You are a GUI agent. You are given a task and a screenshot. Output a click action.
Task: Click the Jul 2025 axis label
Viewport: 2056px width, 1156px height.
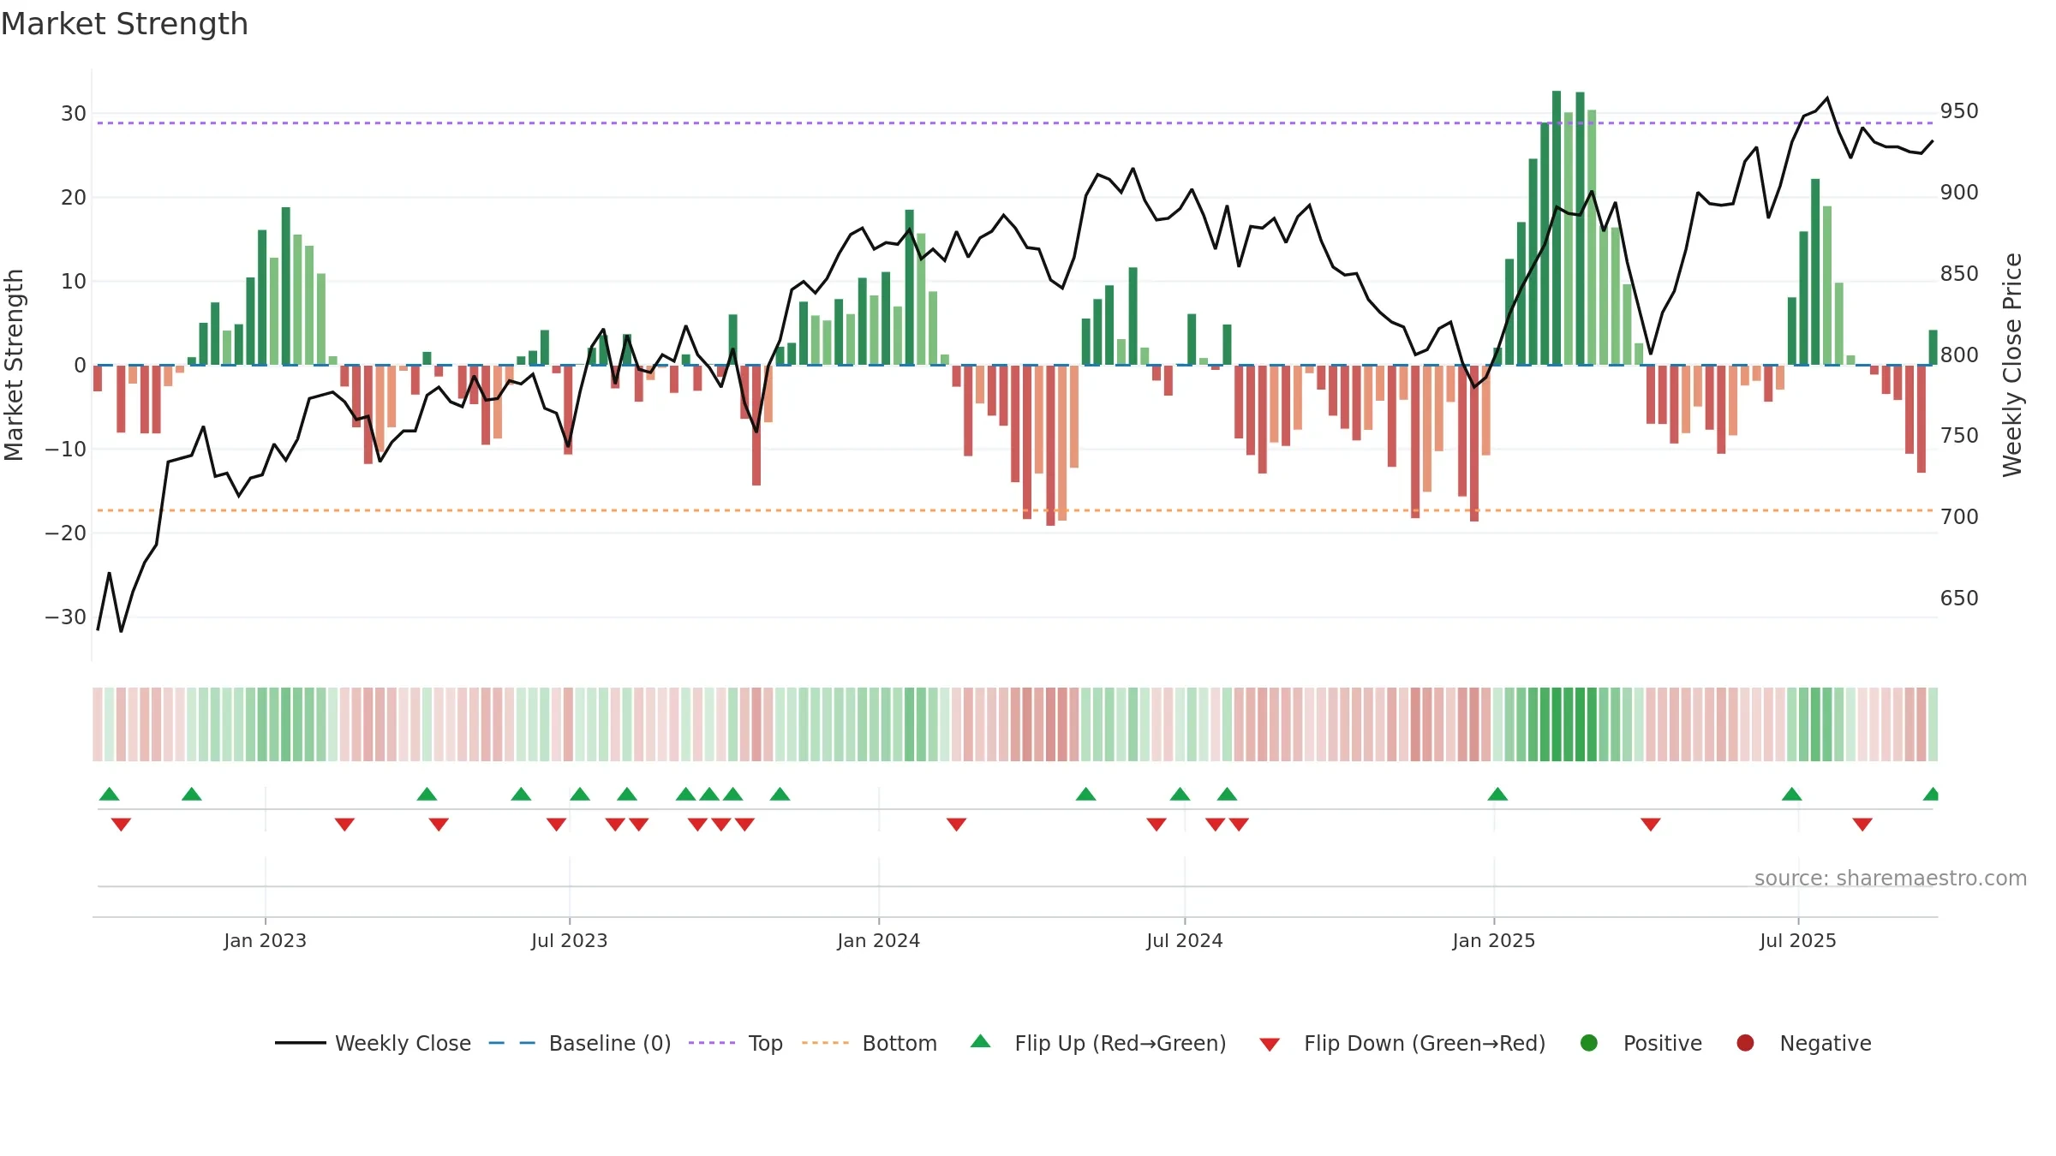point(1798,940)
